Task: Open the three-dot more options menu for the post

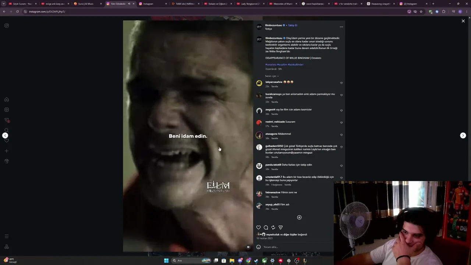Action: tap(341, 27)
